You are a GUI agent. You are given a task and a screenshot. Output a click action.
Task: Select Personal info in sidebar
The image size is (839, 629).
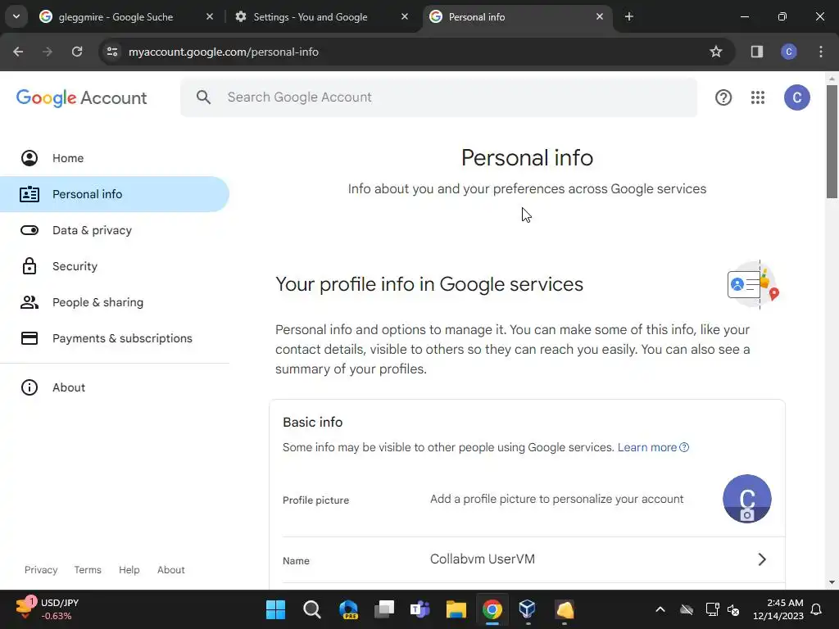[115, 194]
